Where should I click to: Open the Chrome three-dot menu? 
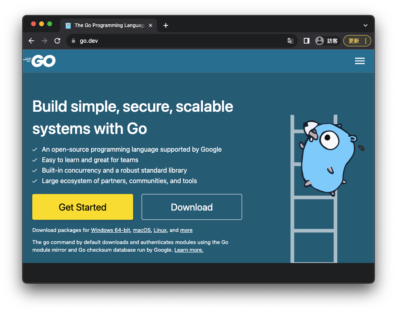366,41
